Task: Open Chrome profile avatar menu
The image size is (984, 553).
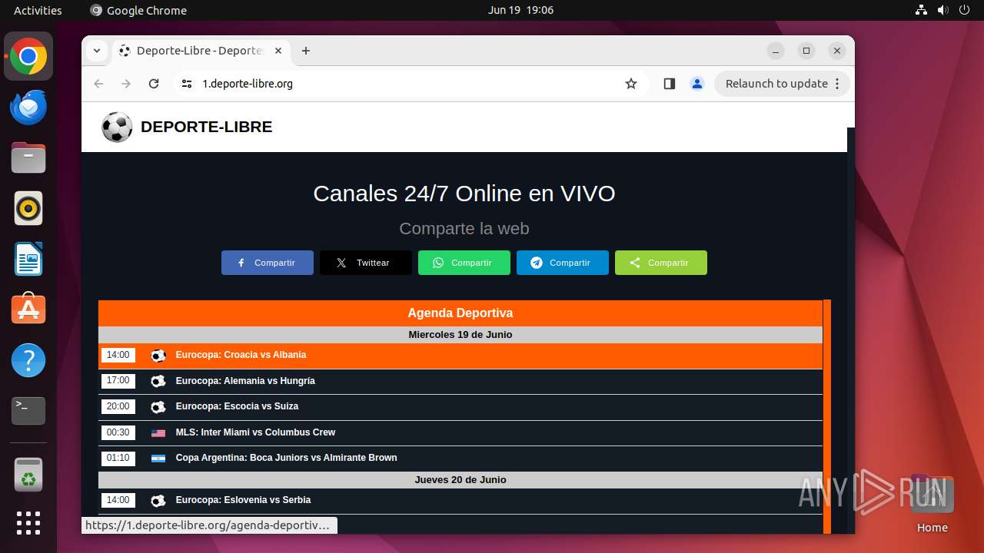Action: (x=697, y=84)
